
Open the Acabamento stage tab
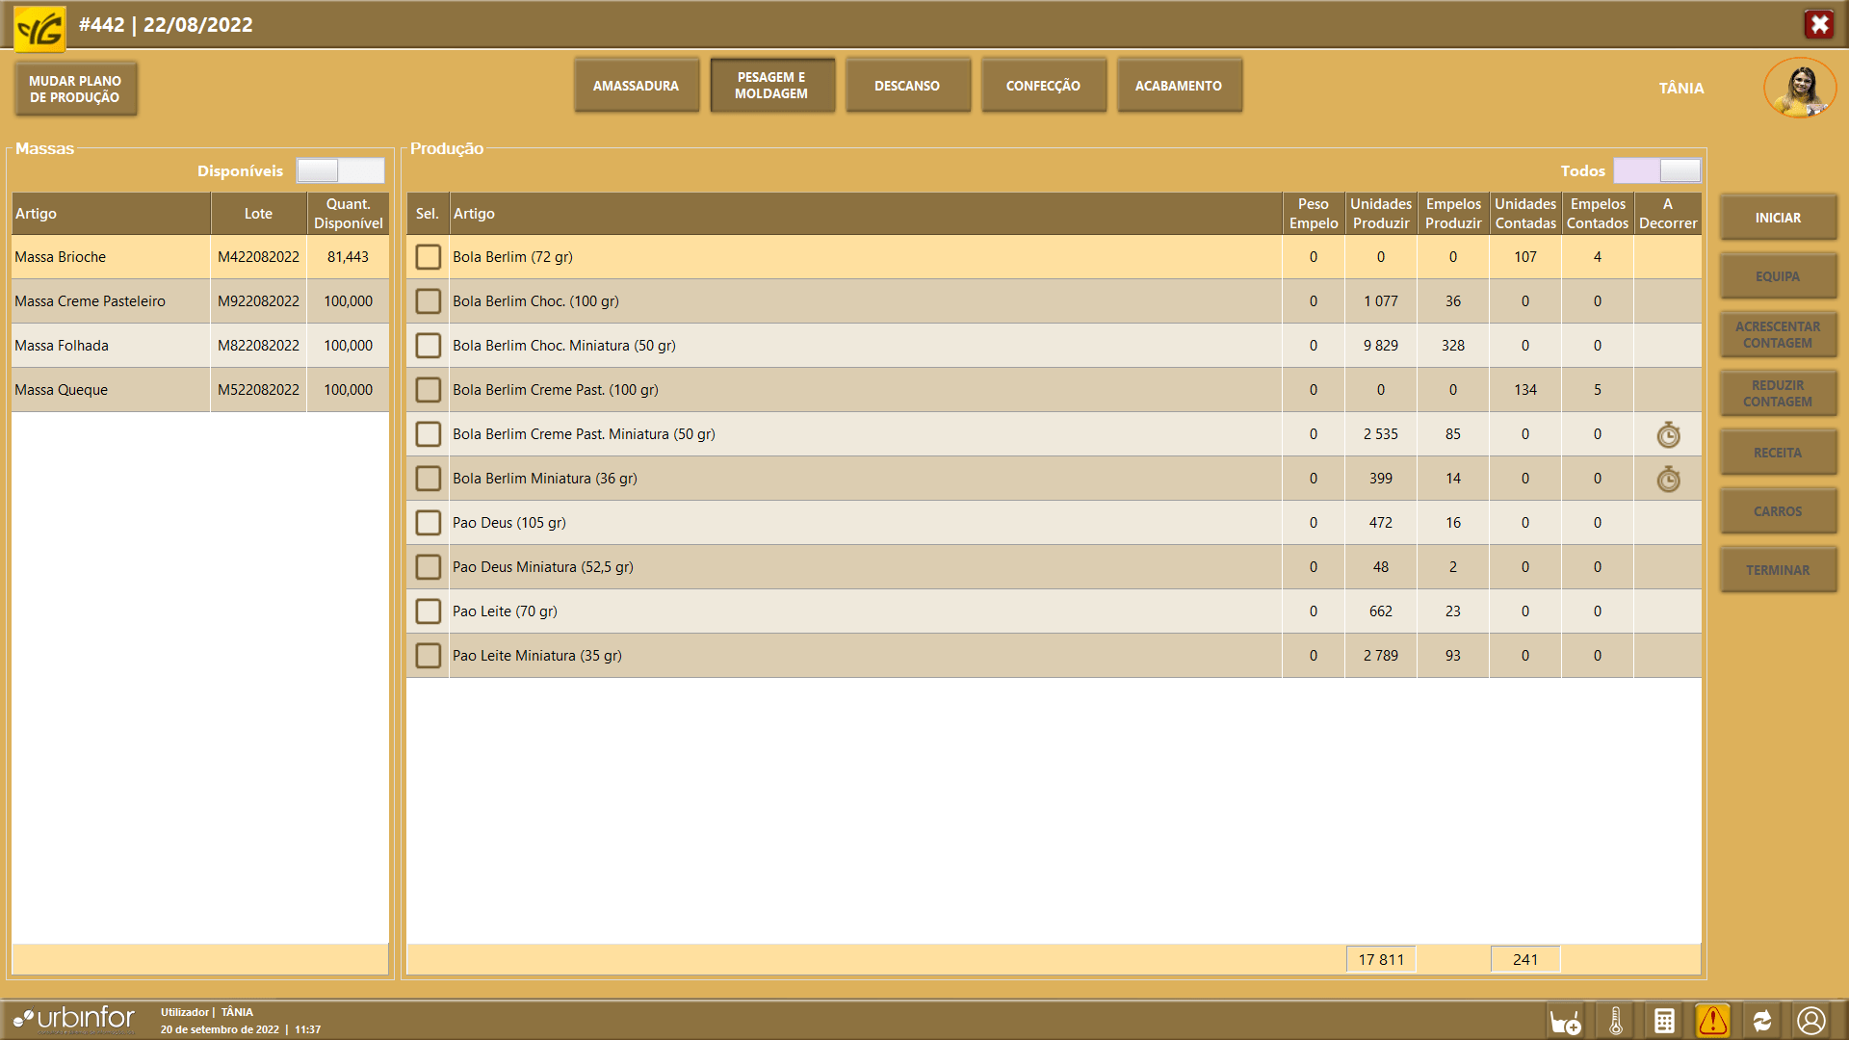[x=1178, y=86]
